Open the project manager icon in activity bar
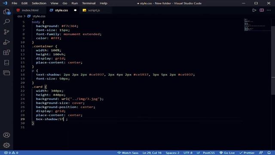Image resolution: width=275 pixels, height=155 pixels. point(6,73)
